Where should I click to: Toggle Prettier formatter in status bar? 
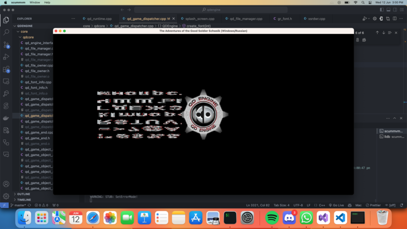[374, 205]
